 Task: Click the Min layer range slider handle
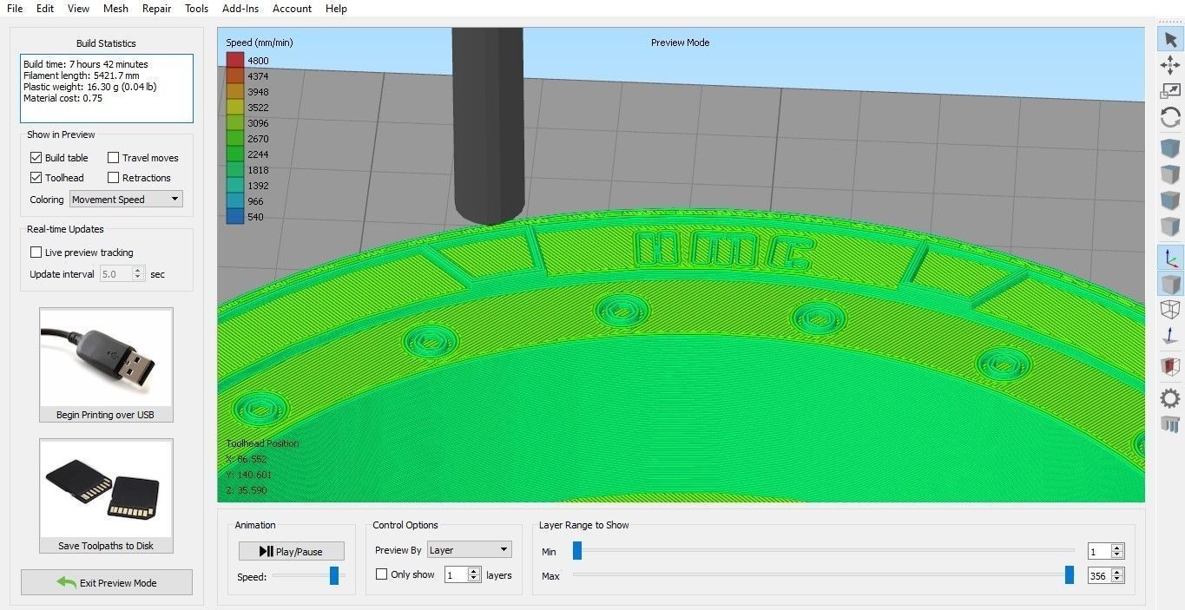(x=577, y=550)
